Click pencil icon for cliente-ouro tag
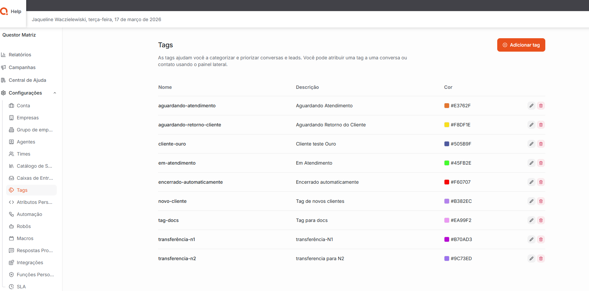 tap(531, 144)
